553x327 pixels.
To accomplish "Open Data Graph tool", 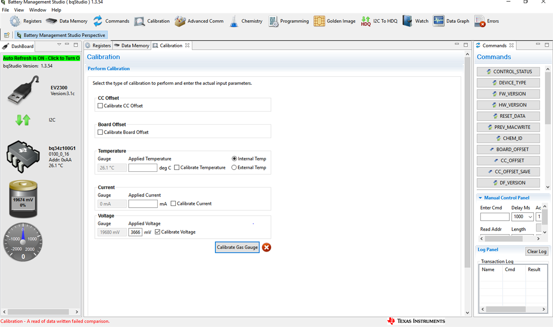I will point(451,21).
